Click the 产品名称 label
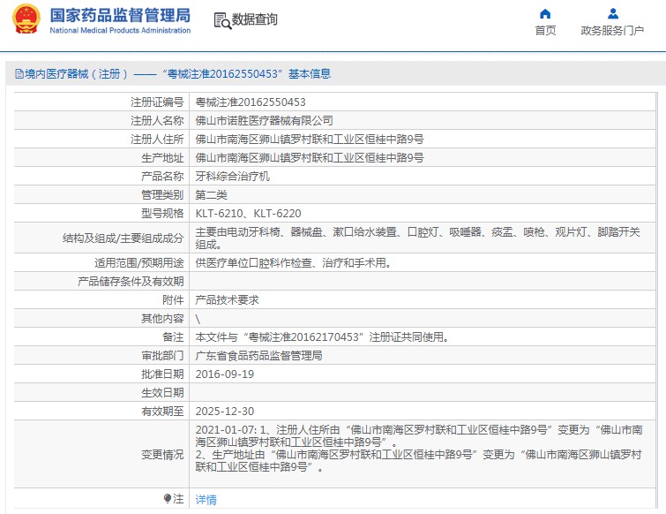Viewport: 666px width, 514px height. coord(162,176)
